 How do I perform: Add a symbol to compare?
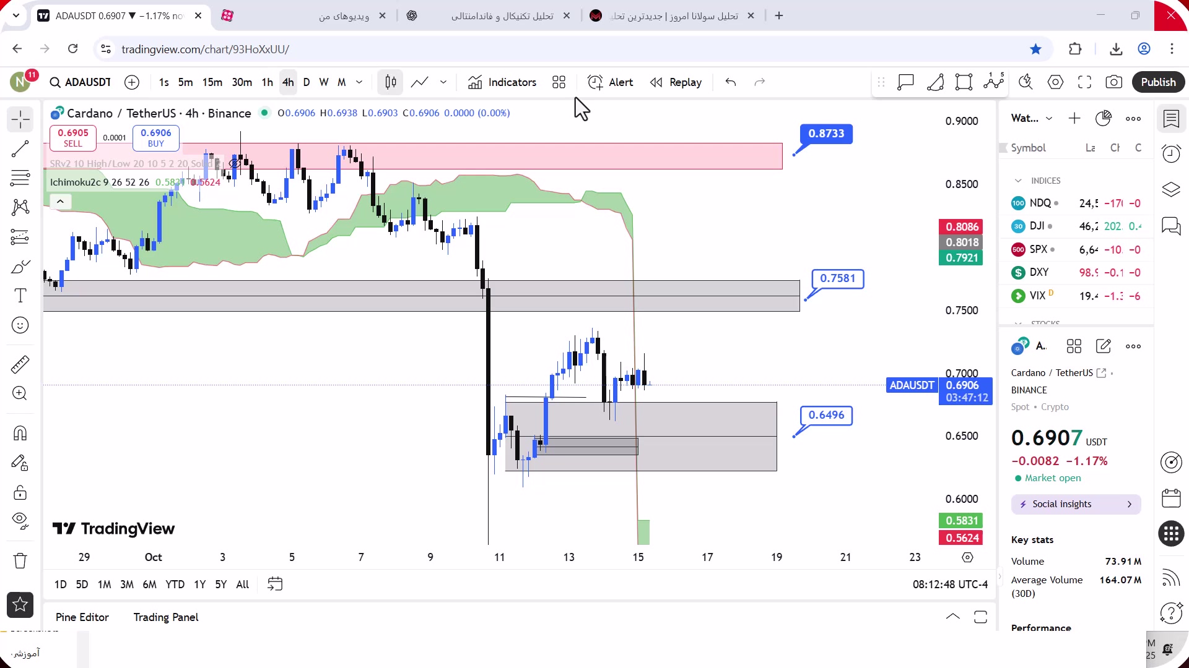132,82
